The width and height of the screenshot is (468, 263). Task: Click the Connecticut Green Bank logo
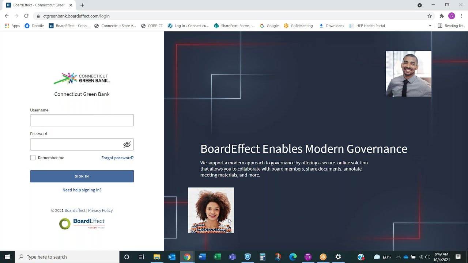(x=82, y=78)
